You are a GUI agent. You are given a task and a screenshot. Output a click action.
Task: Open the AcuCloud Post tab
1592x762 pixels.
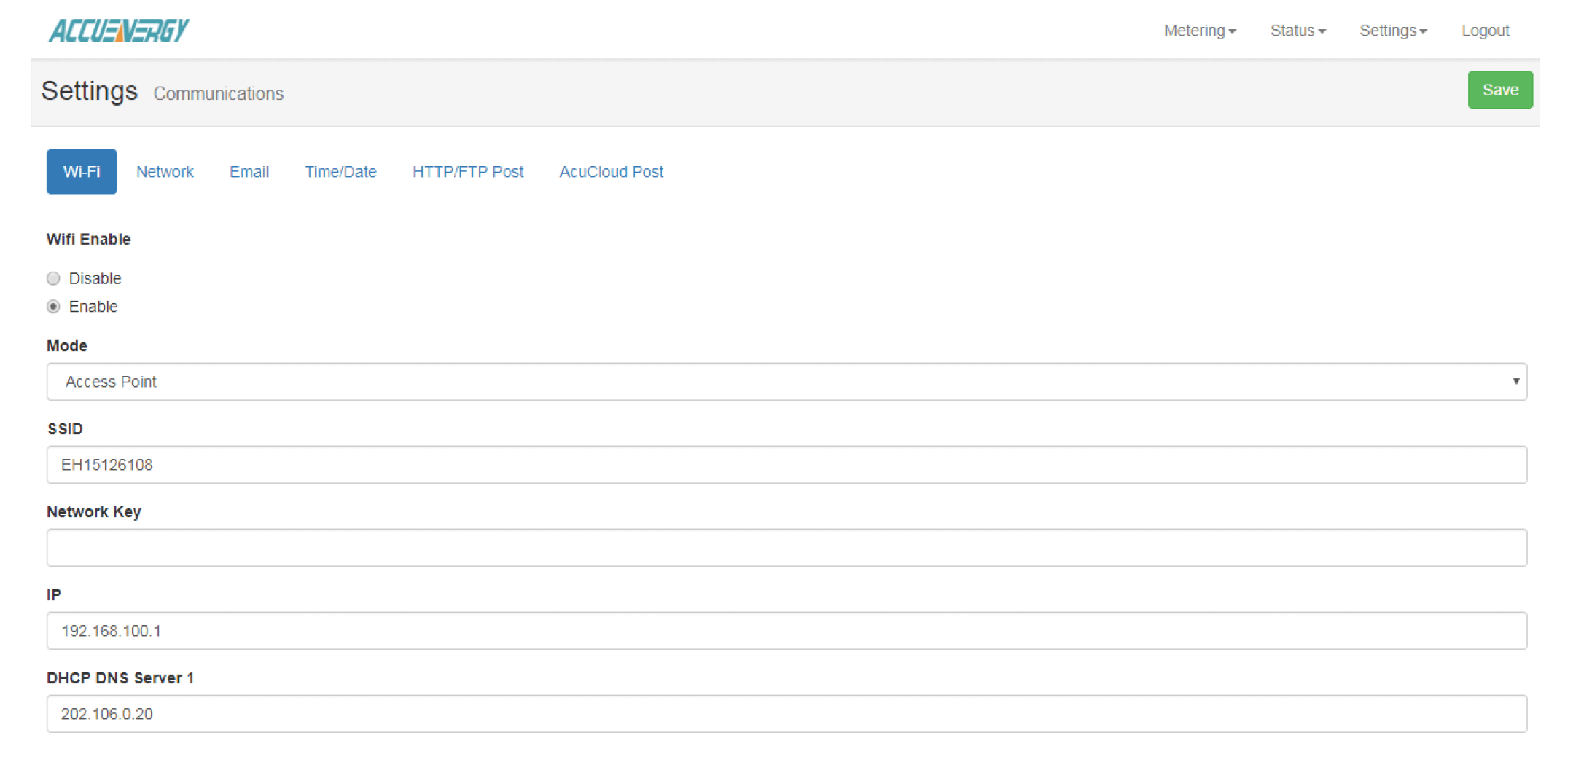tap(611, 172)
